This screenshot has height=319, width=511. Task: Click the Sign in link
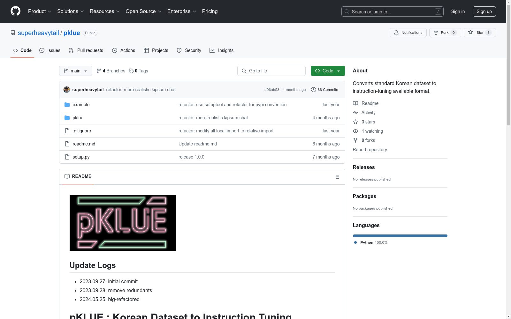(458, 11)
